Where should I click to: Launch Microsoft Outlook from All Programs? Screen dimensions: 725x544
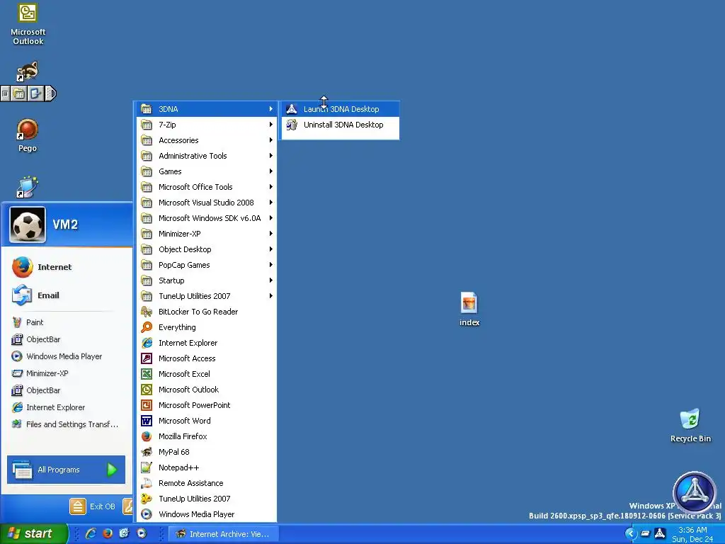207,390
